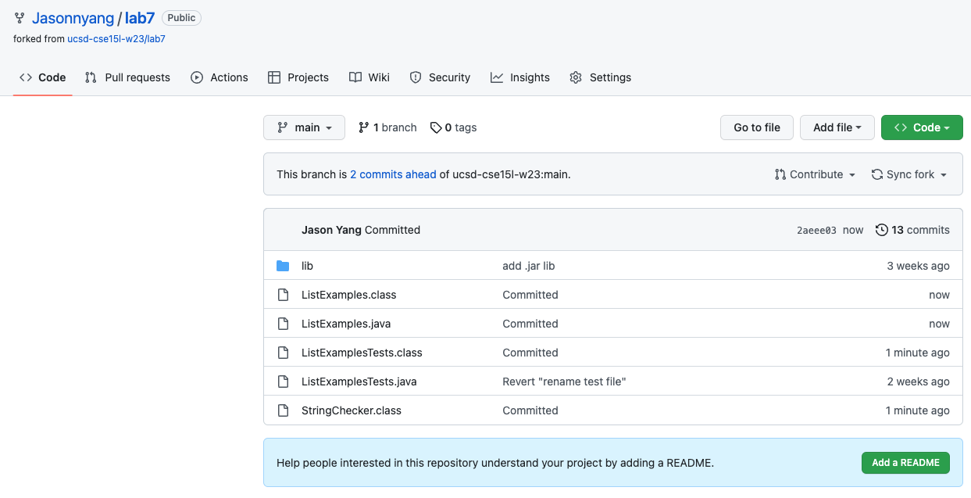Image resolution: width=971 pixels, height=498 pixels.
Task: Open the main branch selector dropdown
Action: (x=304, y=127)
